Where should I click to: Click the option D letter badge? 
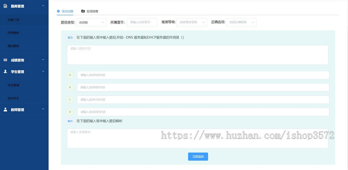(70, 112)
